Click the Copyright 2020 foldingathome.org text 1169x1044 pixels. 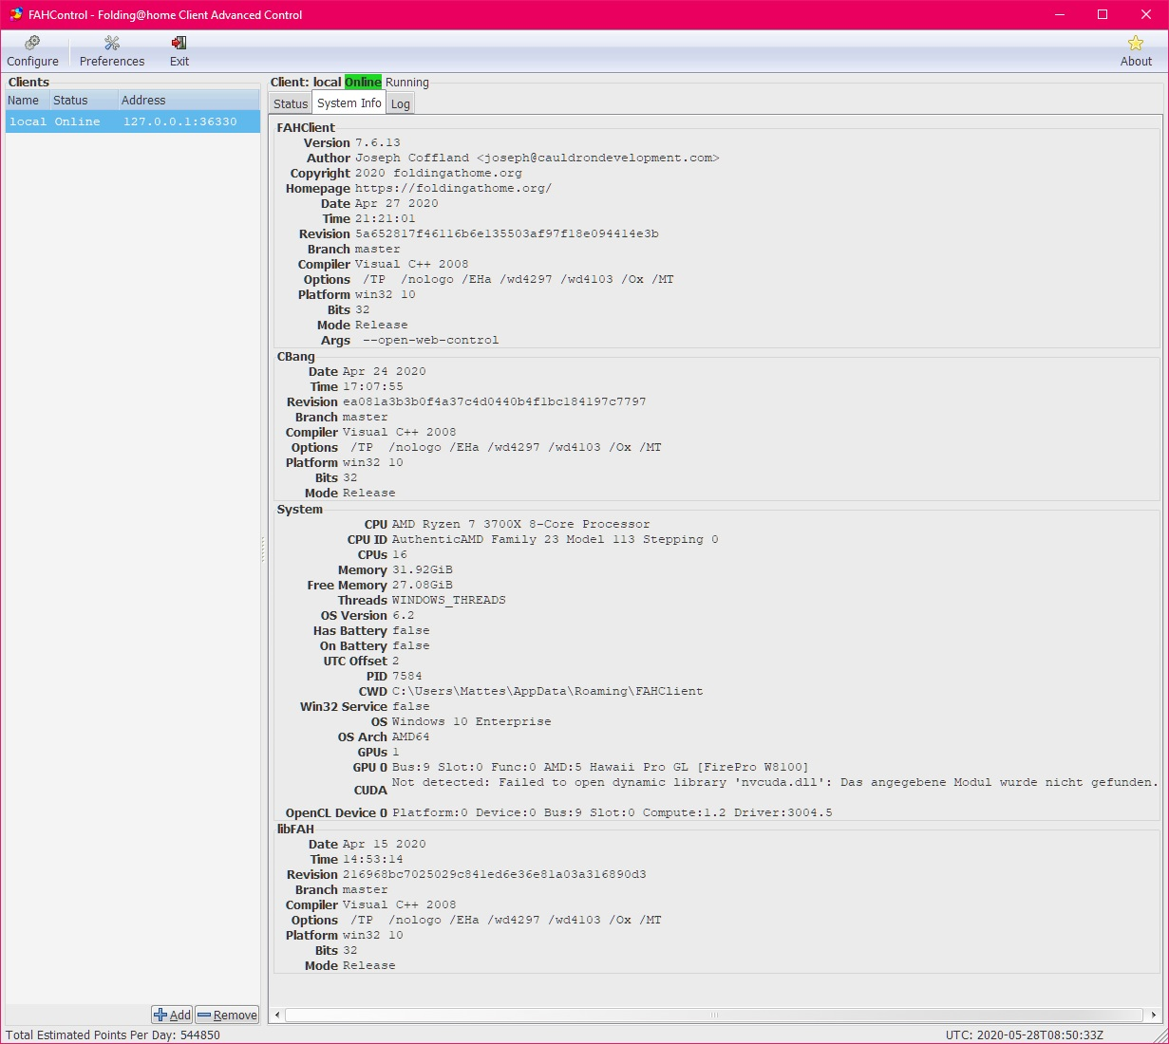tap(438, 173)
